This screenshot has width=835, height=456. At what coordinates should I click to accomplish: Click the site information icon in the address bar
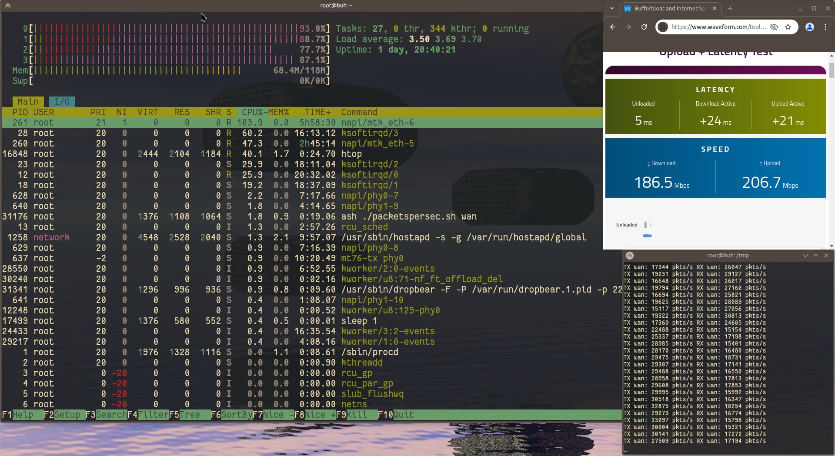click(x=663, y=27)
